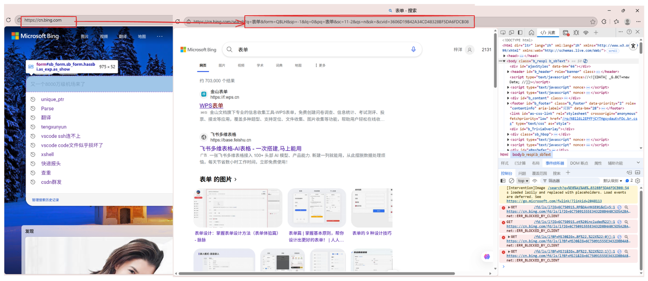Viewport: 648px width, 281px height.
Task: Select the vscode ssh连不上 history suggestion
Action: click(x=61, y=136)
